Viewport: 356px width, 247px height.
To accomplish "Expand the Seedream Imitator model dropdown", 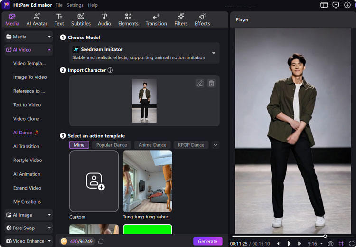I will [x=214, y=53].
